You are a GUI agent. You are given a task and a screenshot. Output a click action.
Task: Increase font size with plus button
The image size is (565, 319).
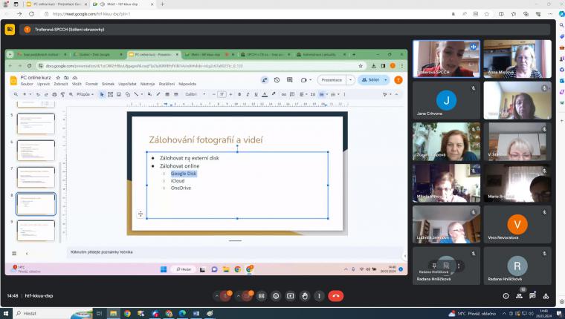pyautogui.click(x=230, y=94)
